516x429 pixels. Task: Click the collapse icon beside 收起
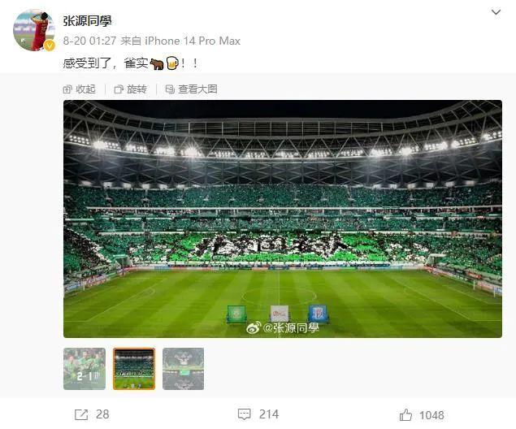point(67,89)
